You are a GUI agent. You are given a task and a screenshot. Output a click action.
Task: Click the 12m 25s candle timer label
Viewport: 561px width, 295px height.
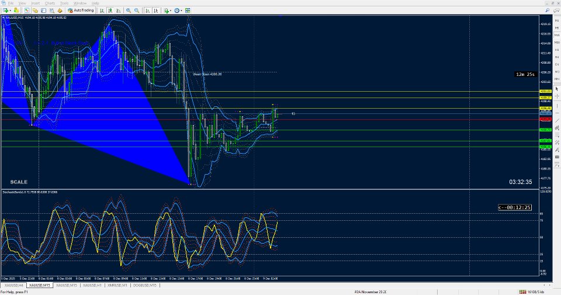pos(525,74)
